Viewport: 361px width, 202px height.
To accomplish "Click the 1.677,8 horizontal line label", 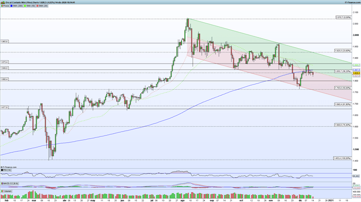I will point(4,107).
